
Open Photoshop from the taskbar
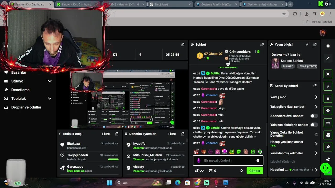226,183
